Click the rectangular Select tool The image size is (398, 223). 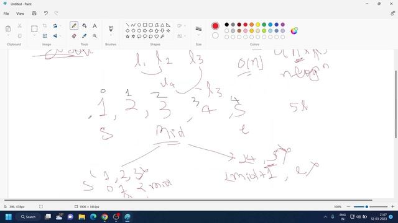click(x=34, y=28)
